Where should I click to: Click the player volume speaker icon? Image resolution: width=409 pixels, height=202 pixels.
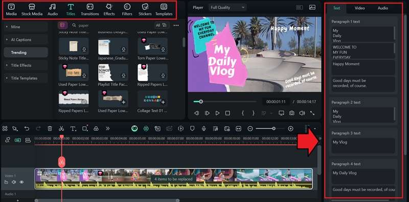[302, 113]
